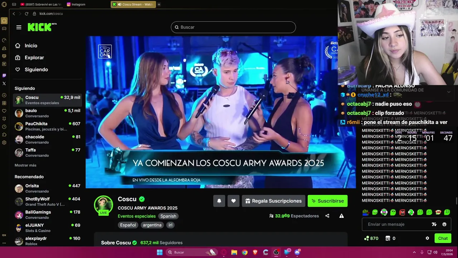Go back in browser

click(14, 14)
